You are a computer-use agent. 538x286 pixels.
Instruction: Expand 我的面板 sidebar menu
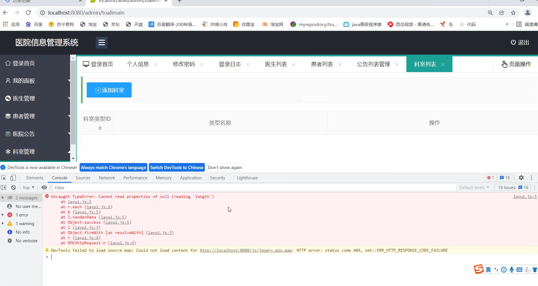point(35,81)
